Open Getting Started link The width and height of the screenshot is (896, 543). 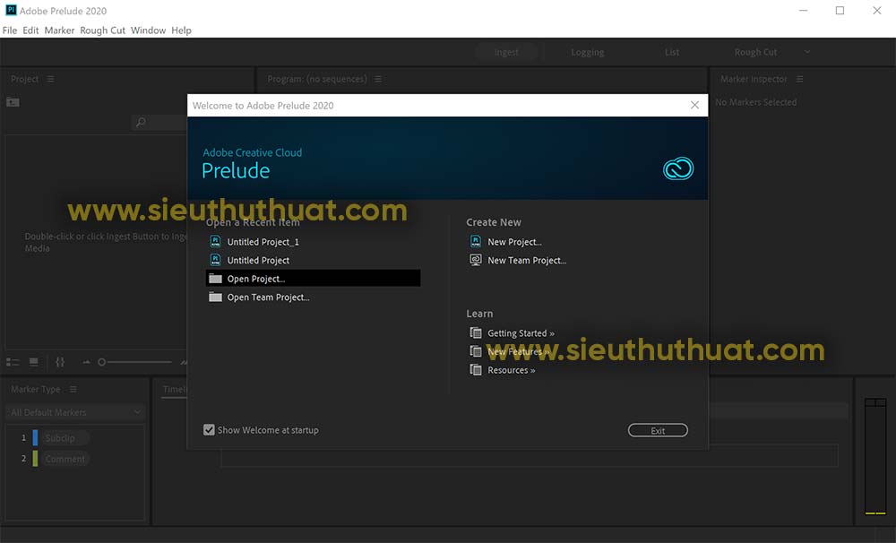coord(521,333)
